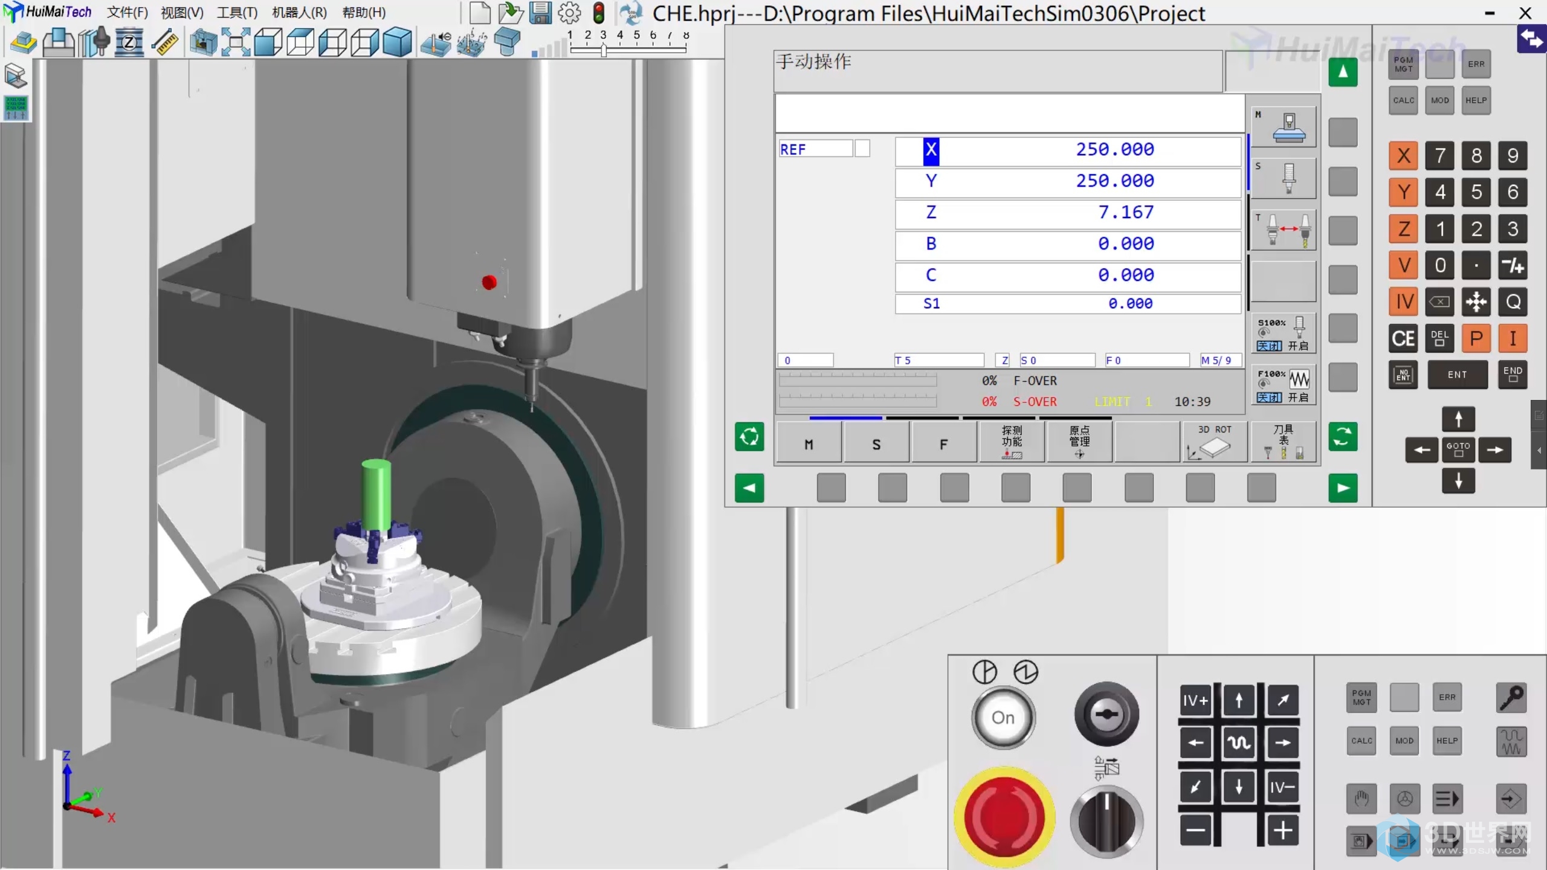Screen dimensions: 1547x870
Task: Click the S-OVER progress bar
Action: (857, 401)
